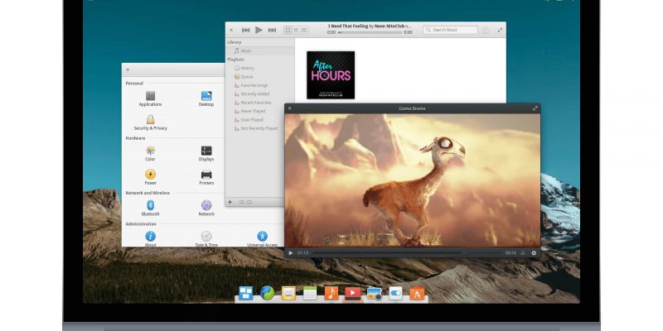Open the About settings panel
Viewport: 663px width, 331px height.
pyautogui.click(x=150, y=238)
